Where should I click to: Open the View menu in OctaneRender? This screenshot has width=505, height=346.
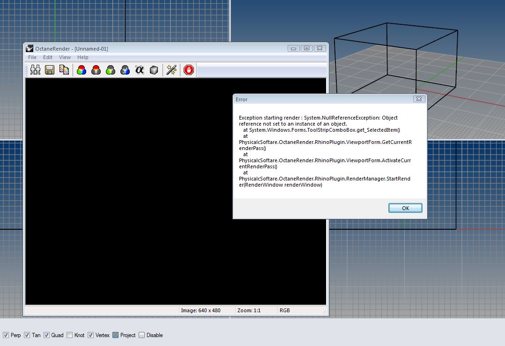pos(65,57)
